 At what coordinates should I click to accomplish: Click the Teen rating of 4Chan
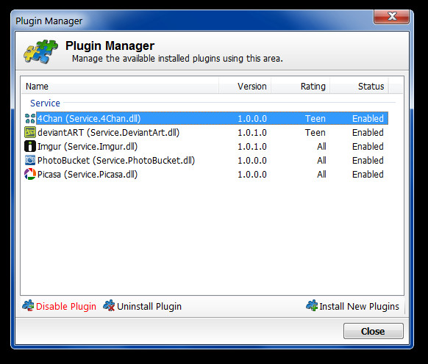click(315, 118)
